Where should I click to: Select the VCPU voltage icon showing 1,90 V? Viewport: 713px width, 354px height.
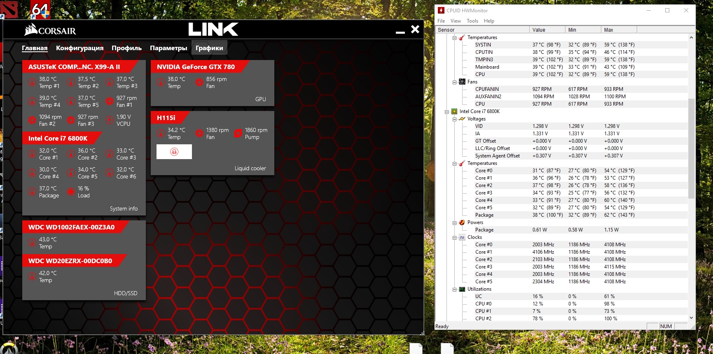[110, 120]
